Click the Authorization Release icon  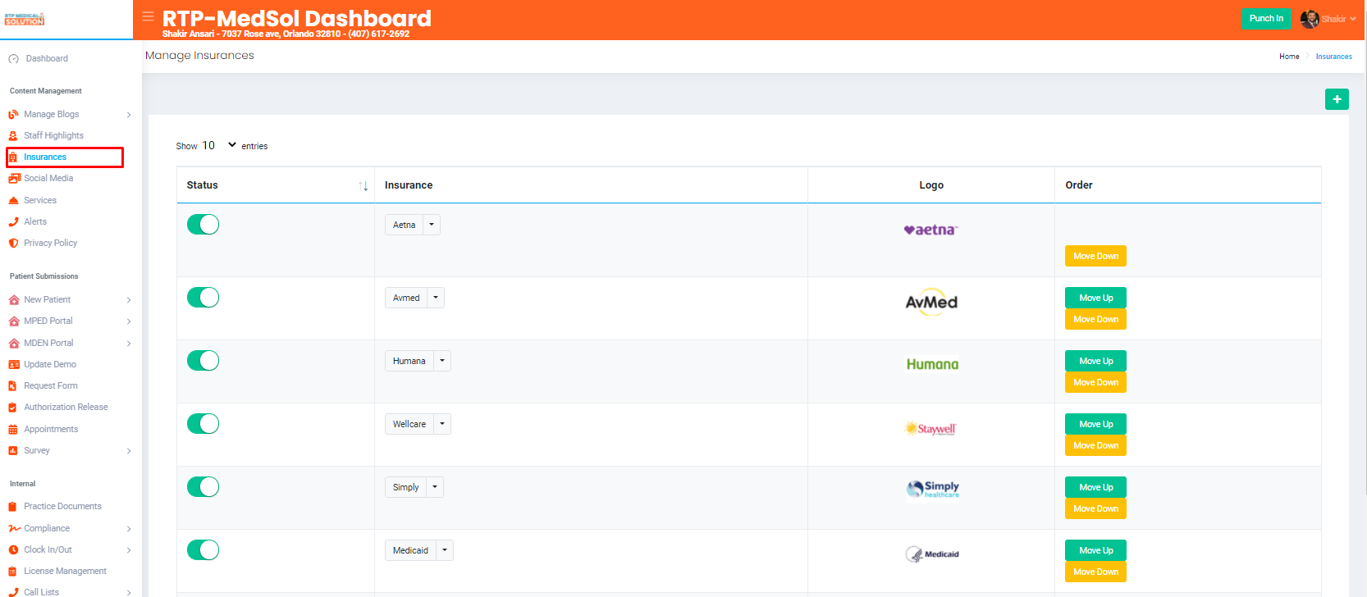pos(12,408)
